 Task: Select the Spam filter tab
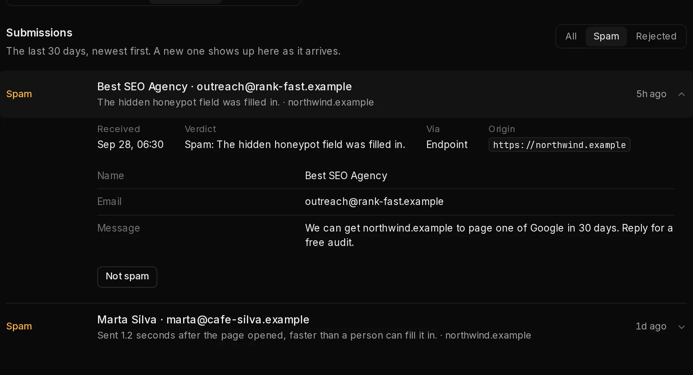click(x=606, y=36)
